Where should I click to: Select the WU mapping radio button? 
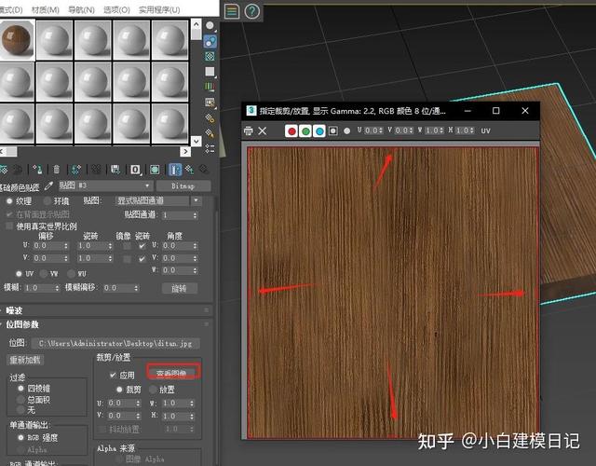coord(71,273)
